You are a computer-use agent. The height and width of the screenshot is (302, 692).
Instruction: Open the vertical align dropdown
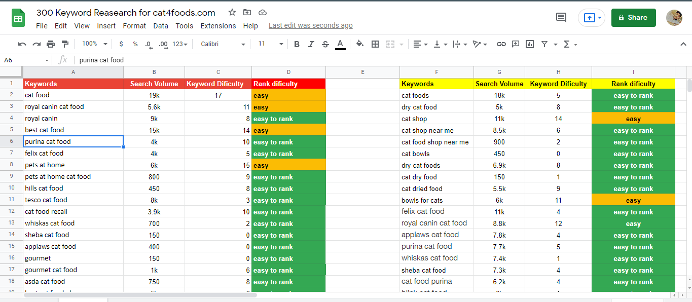[441, 44]
